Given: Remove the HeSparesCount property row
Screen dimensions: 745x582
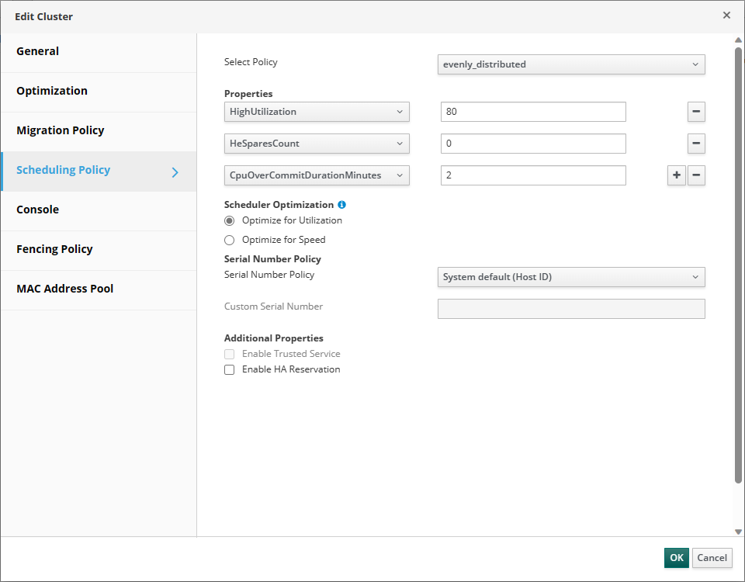Looking at the screenshot, I should coord(696,144).
